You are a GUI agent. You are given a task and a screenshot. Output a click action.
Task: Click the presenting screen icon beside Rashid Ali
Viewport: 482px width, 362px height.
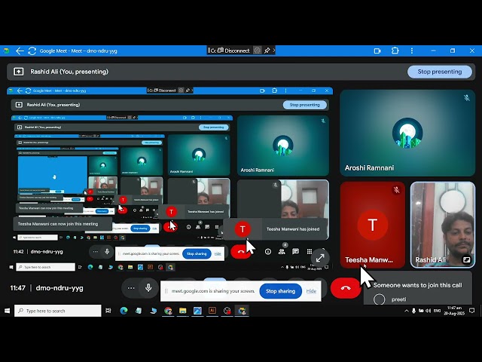click(x=18, y=72)
